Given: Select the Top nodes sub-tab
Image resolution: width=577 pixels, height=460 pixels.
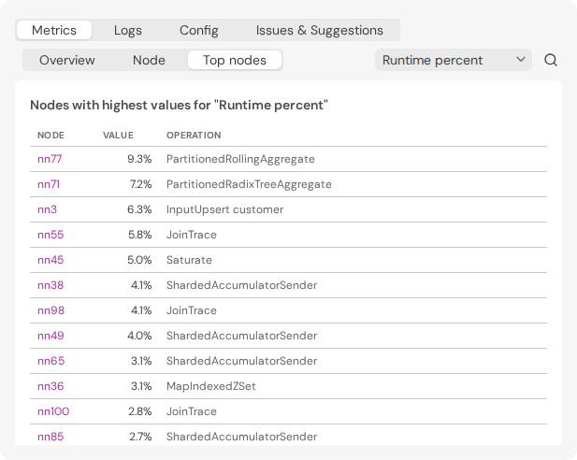Looking at the screenshot, I should (235, 60).
